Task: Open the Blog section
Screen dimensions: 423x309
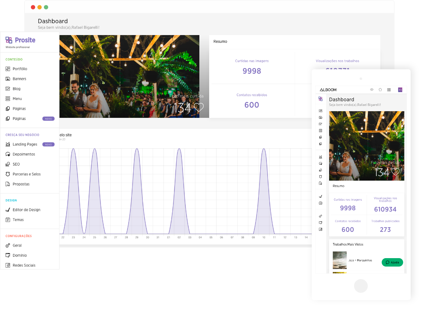Action: click(x=17, y=89)
